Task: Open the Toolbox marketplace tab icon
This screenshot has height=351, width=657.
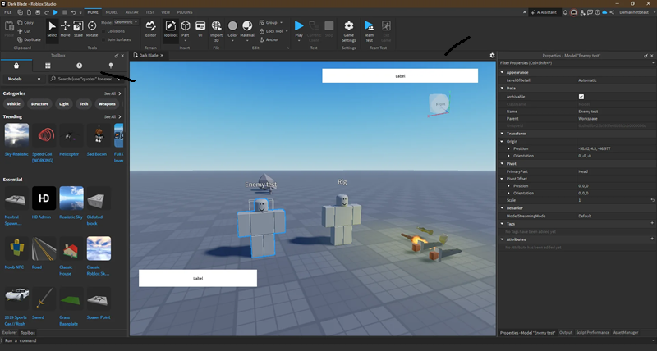Action: coord(16,66)
